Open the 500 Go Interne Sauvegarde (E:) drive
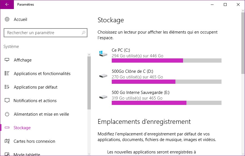The width and height of the screenshot is (245, 156). tap(140, 93)
